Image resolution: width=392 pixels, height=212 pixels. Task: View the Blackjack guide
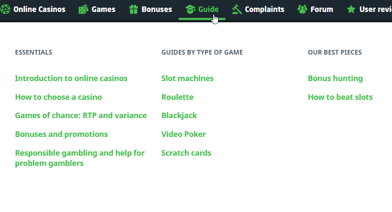click(179, 116)
